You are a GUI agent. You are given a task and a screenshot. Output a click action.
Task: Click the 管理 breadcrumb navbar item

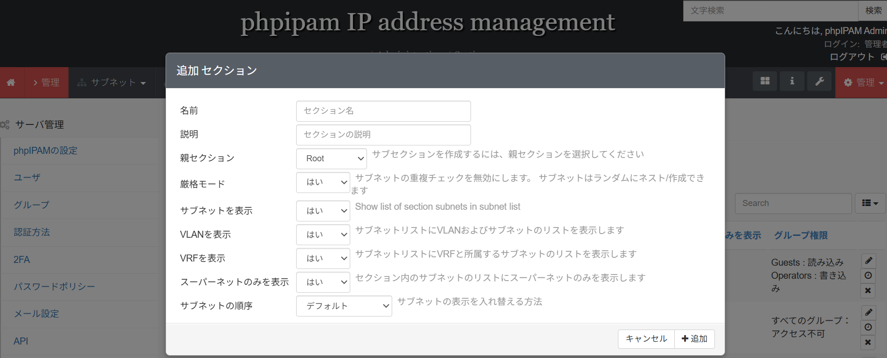pyautogui.click(x=47, y=83)
